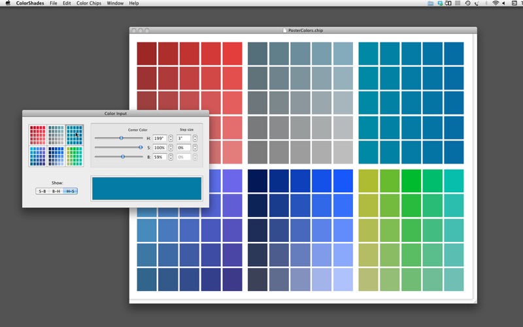Switch Show mode to B-H
523x327 pixels.
coord(56,191)
